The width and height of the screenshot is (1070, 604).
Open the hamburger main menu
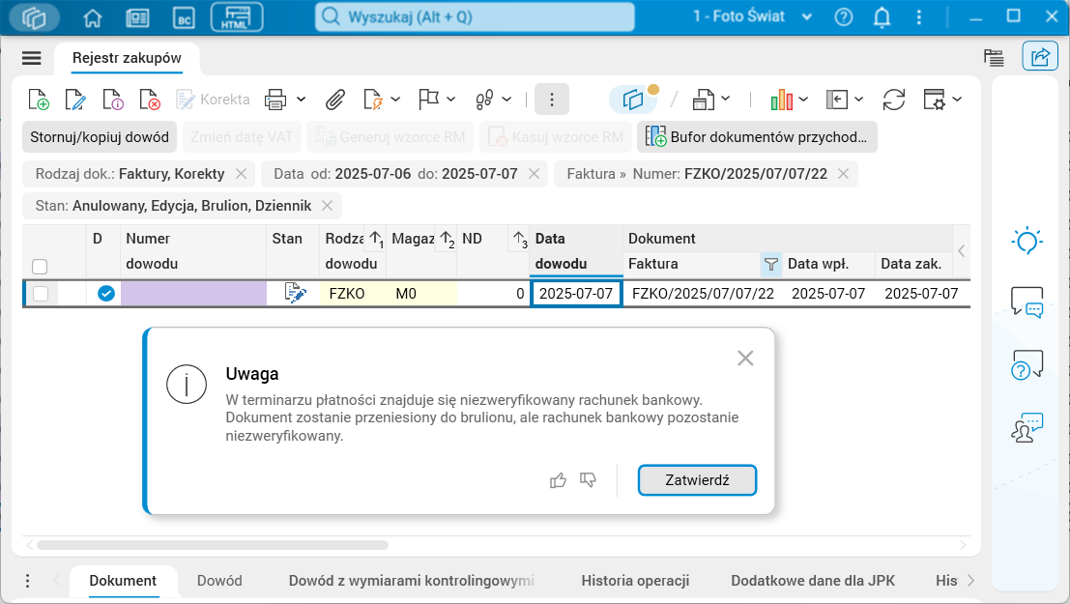click(31, 58)
